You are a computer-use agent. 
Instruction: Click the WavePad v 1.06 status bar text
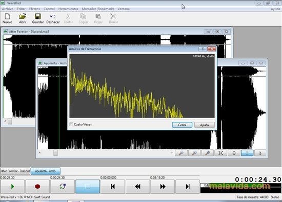point(25,197)
